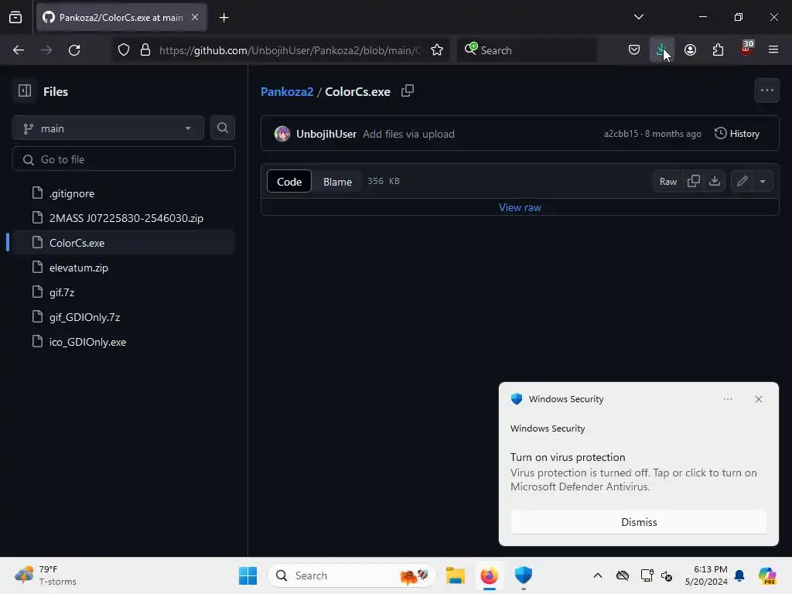Expand the edit options dropdown arrow
This screenshot has width=792, height=594.
point(763,181)
